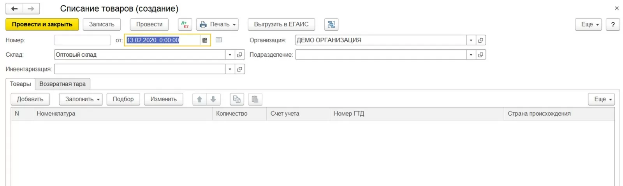Viewport: 623px width, 186px height.
Task: Open the Склад field's linked record
Action: point(240,55)
